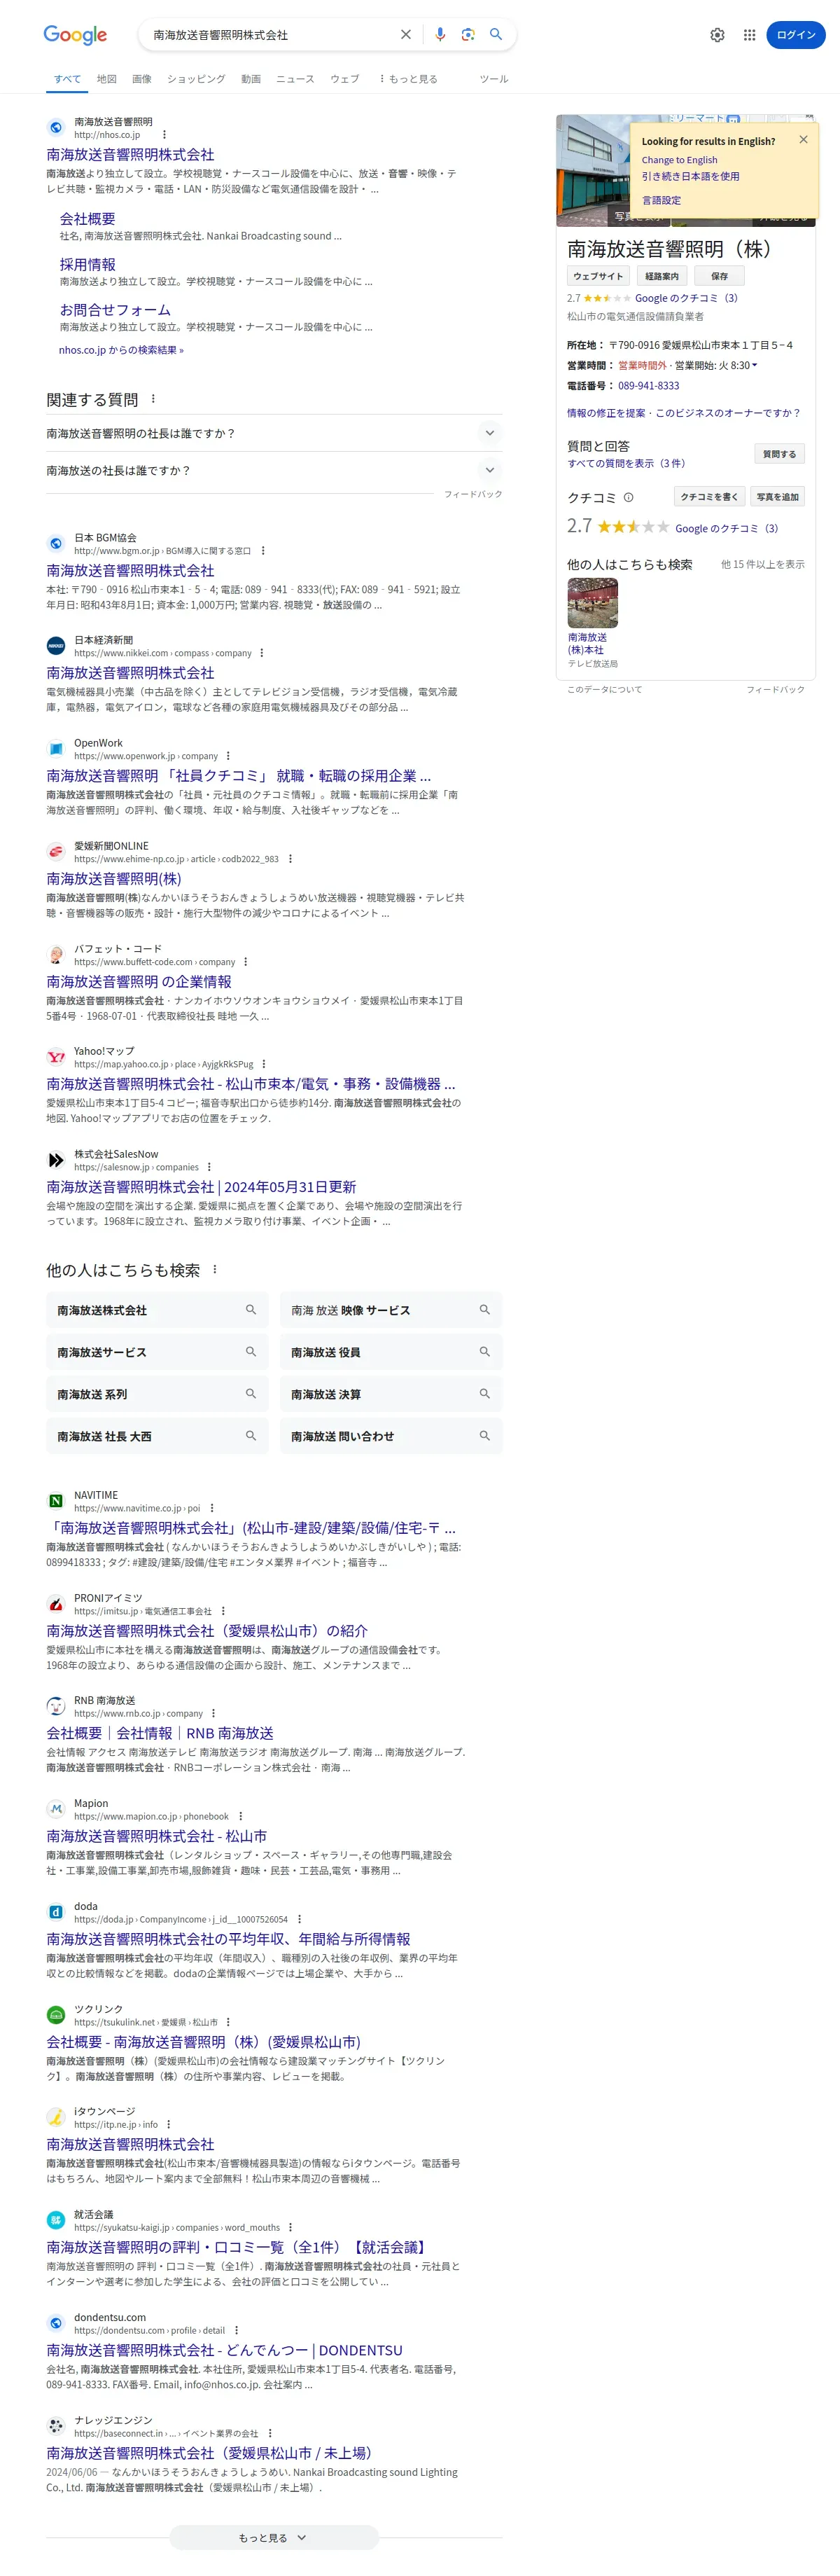
Task: Open options dots for doda result
Action: pos(298,1919)
